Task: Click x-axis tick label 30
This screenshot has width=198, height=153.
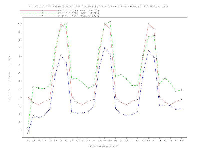Action: 83,140
